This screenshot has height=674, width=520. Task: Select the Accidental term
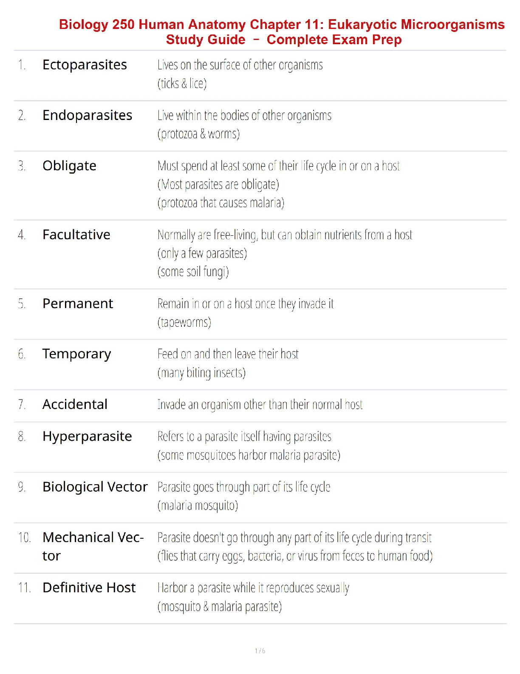[x=75, y=404]
